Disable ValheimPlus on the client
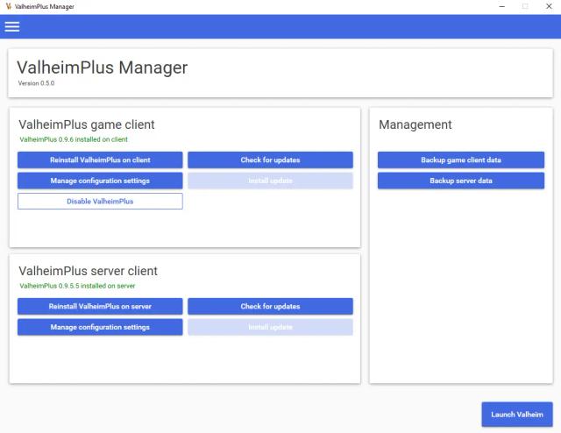561x433 pixels. click(100, 201)
